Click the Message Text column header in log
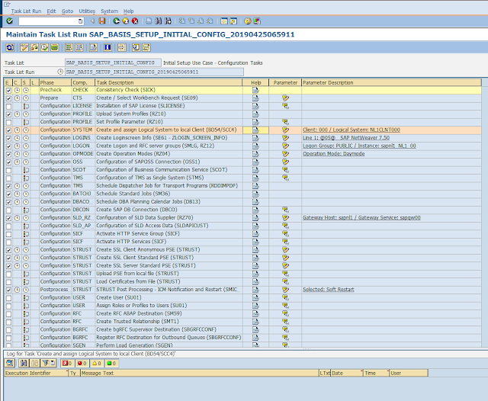Image resolution: width=488 pixels, height=401 pixels. click(x=200, y=373)
